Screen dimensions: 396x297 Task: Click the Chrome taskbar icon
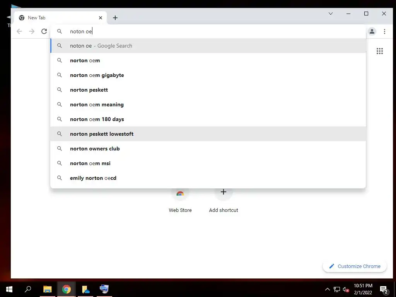pyautogui.click(x=66, y=289)
